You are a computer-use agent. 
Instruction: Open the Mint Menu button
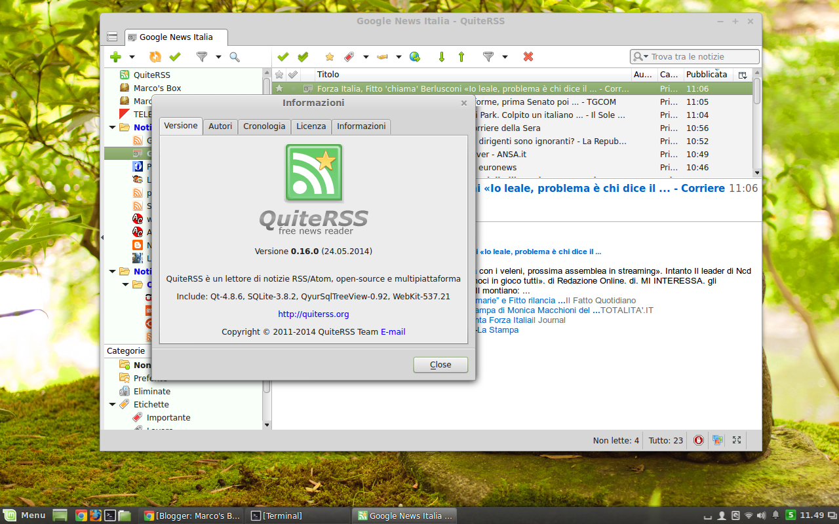point(25,515)
